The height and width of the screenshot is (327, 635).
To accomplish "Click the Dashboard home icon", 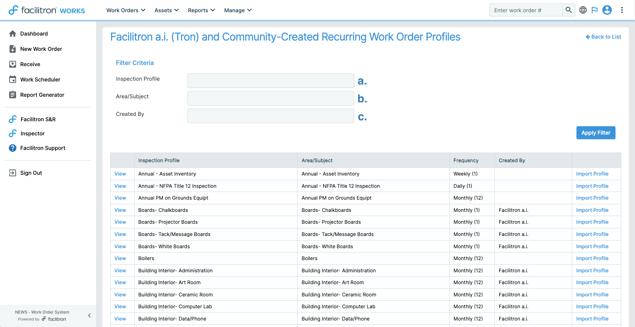I will point(13,34).
